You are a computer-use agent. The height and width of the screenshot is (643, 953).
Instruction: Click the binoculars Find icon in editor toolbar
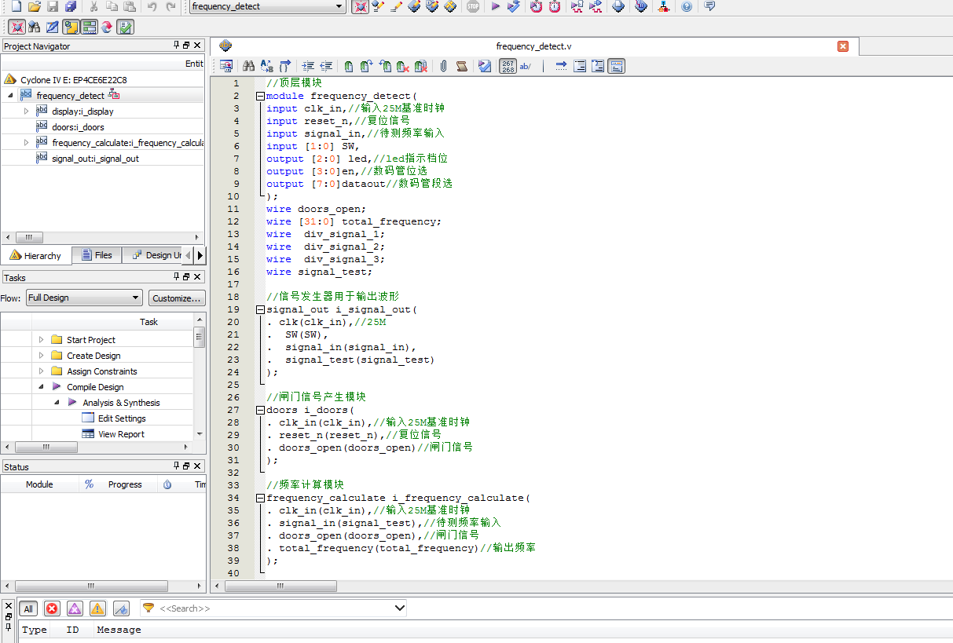248,67
